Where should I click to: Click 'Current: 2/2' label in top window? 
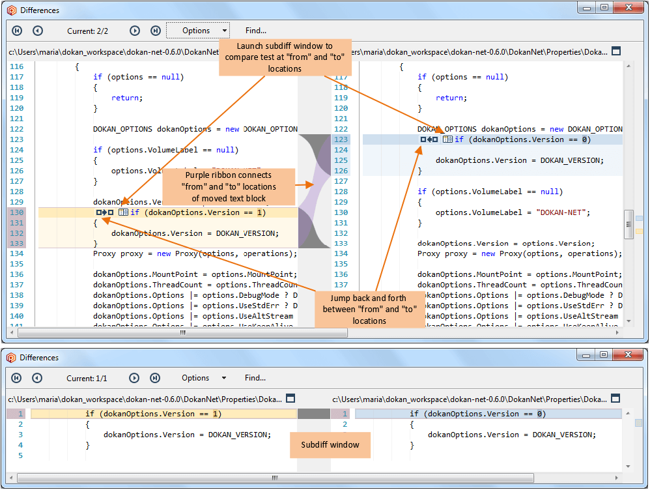point(87,31)
